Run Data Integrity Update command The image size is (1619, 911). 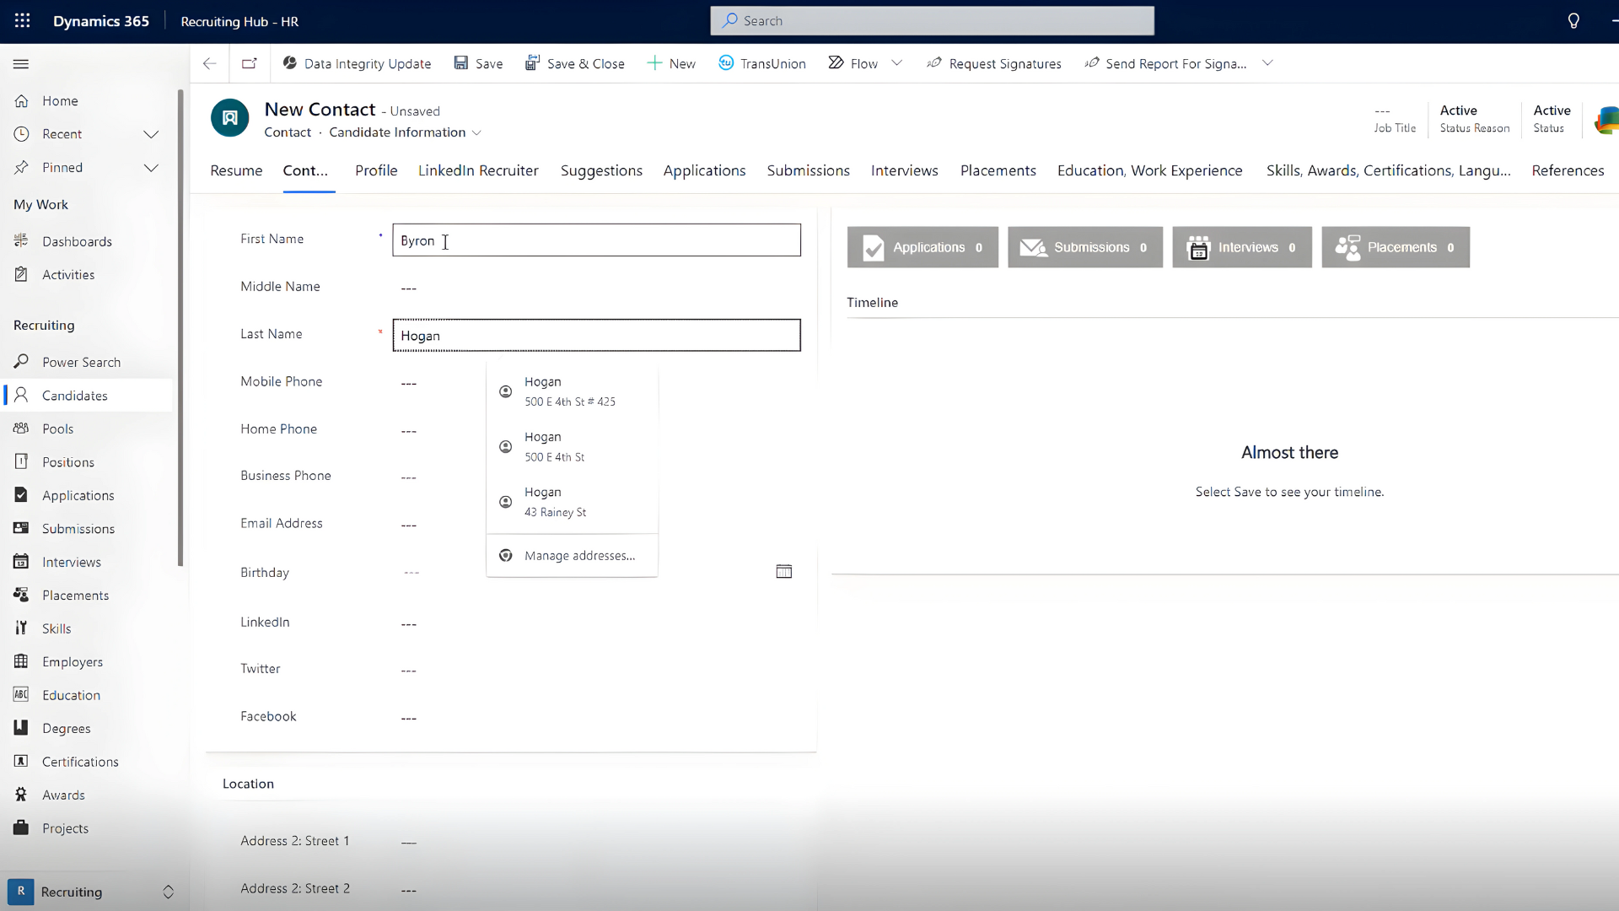(x=357, y=63)
